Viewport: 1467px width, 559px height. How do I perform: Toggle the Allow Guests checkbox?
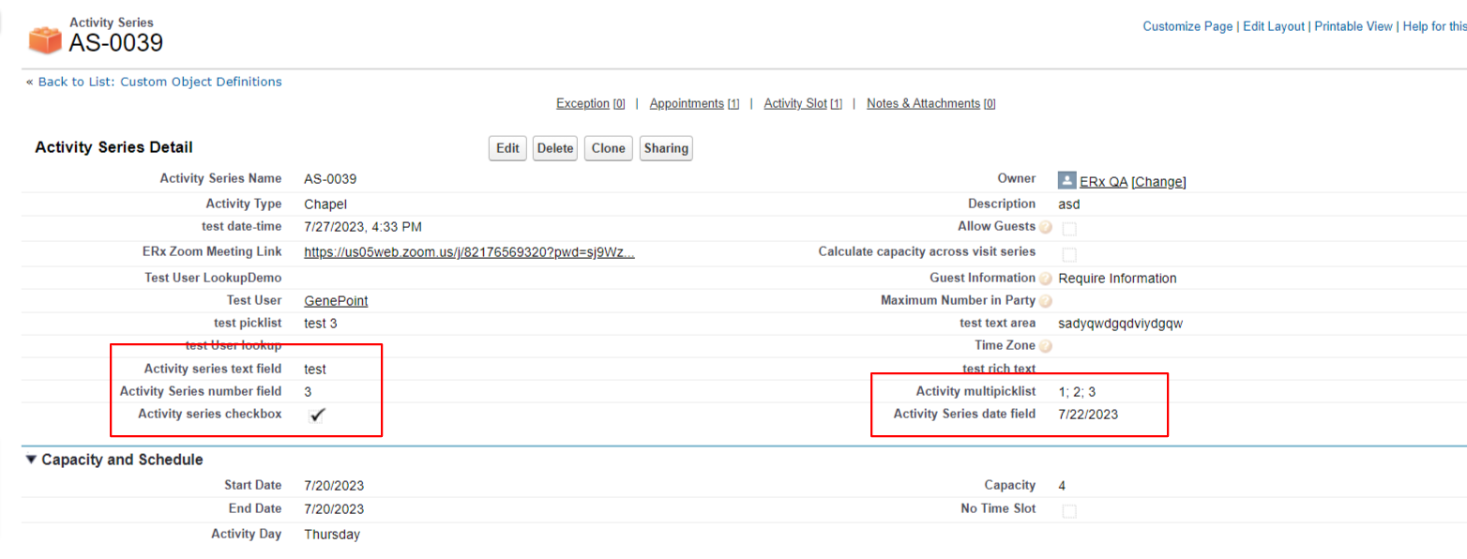coord(1069,229)
